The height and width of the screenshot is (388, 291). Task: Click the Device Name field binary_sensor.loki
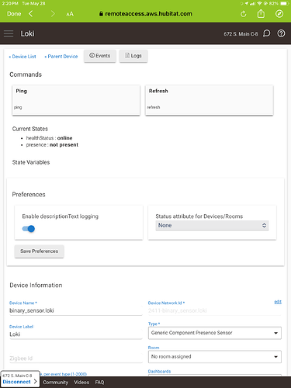tap(76, 310)
